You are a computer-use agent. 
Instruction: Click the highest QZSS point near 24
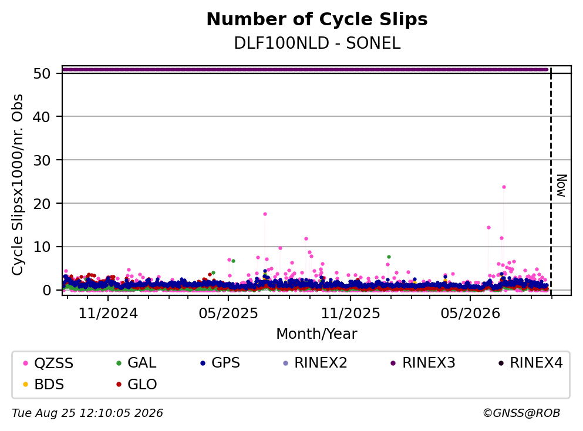point(504,187)
